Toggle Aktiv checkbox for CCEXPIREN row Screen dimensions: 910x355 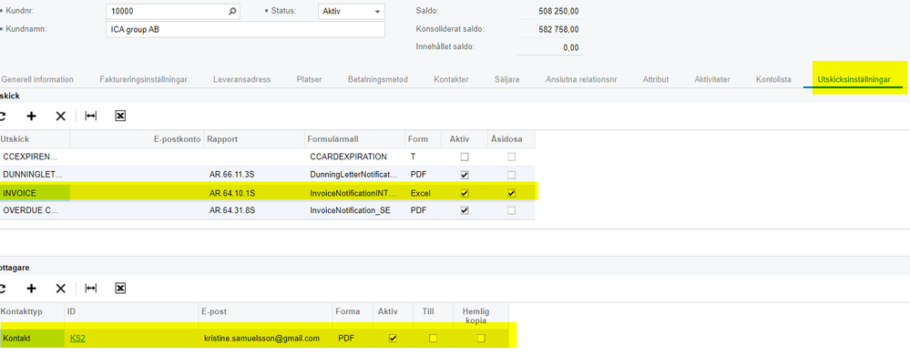click(465, 157)
